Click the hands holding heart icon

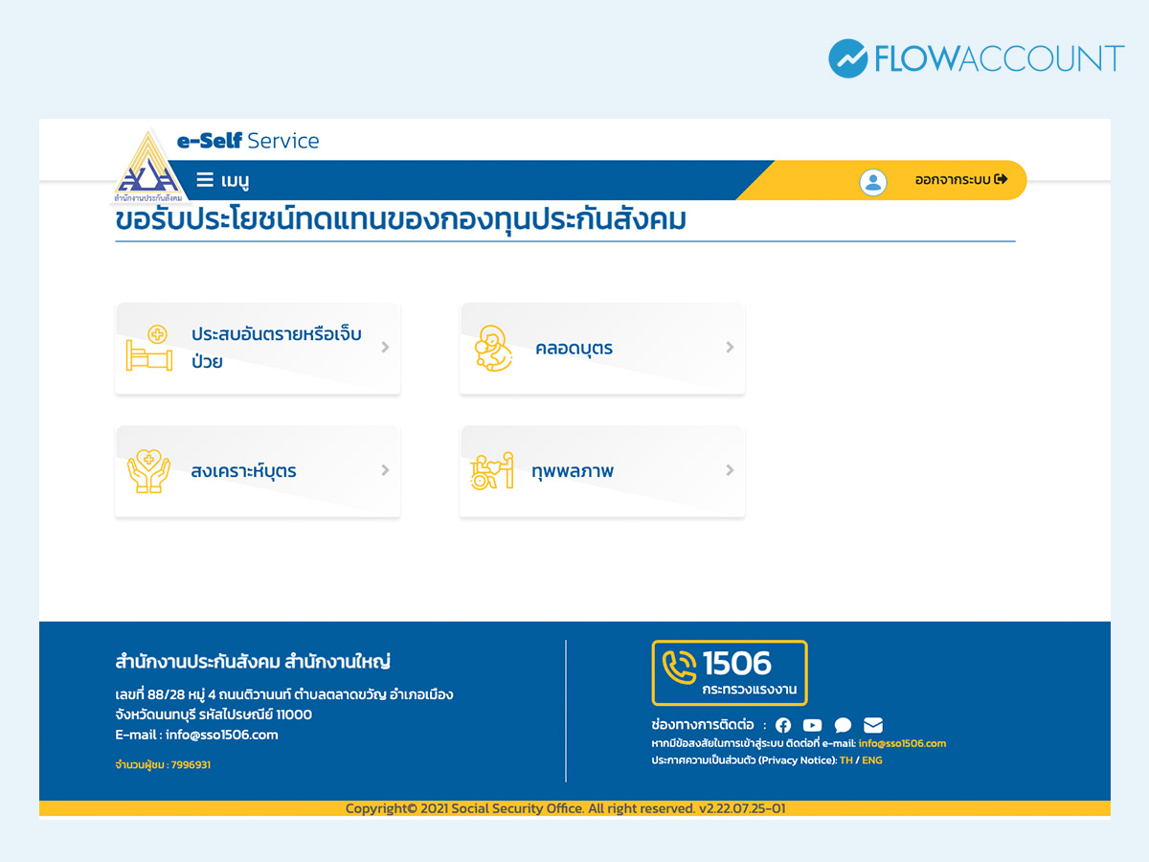click(148, 471)
